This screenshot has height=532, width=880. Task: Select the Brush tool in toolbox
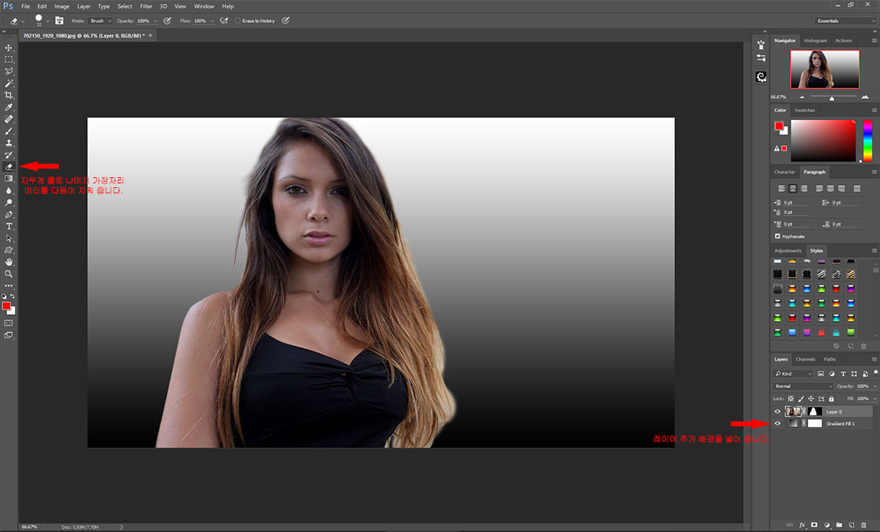(x=8, y=131)
